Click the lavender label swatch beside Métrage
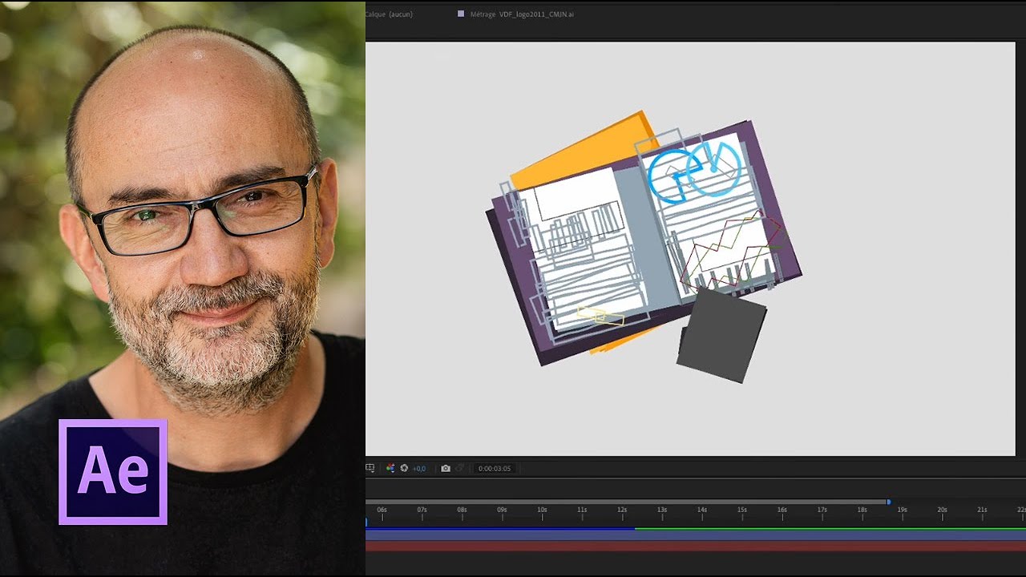The width and height of the screenshot is (1026, 577). [x=461, y=14]
